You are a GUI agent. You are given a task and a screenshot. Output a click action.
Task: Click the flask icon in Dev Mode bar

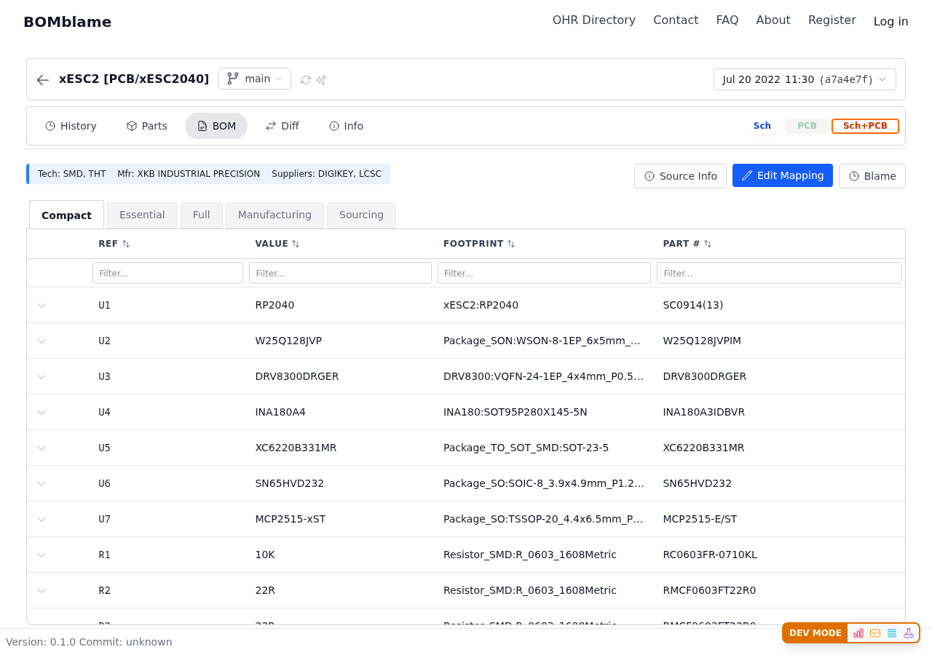909,633
